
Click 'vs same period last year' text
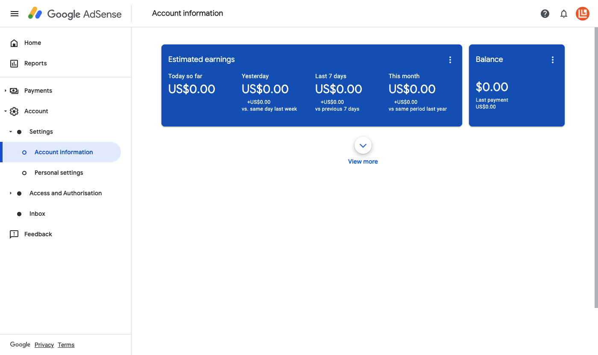point(418,109)
